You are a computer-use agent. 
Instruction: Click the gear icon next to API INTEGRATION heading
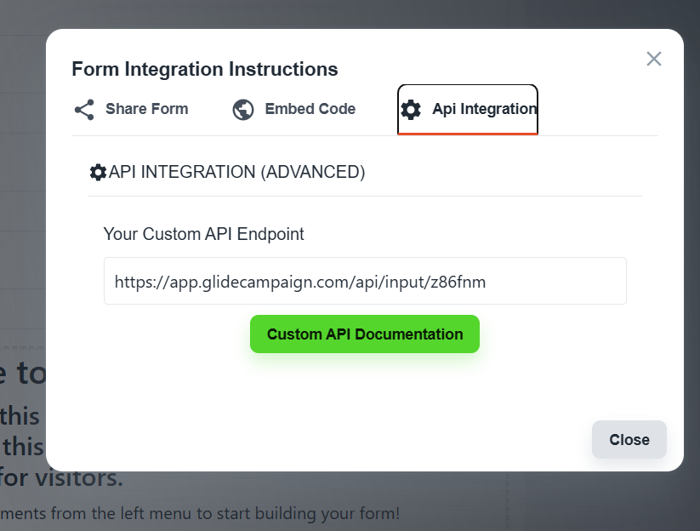[98, 172]
